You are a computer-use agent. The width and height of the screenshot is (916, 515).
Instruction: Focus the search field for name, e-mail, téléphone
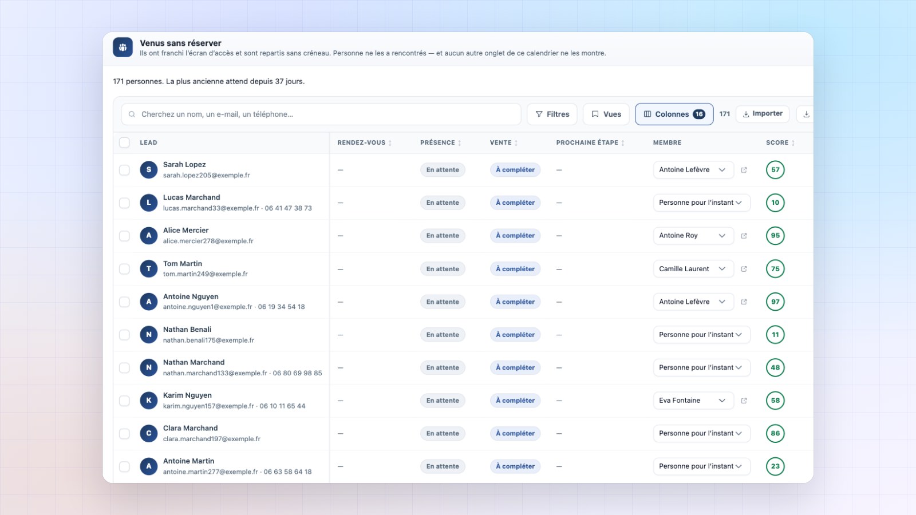click(x=321, y=114)
